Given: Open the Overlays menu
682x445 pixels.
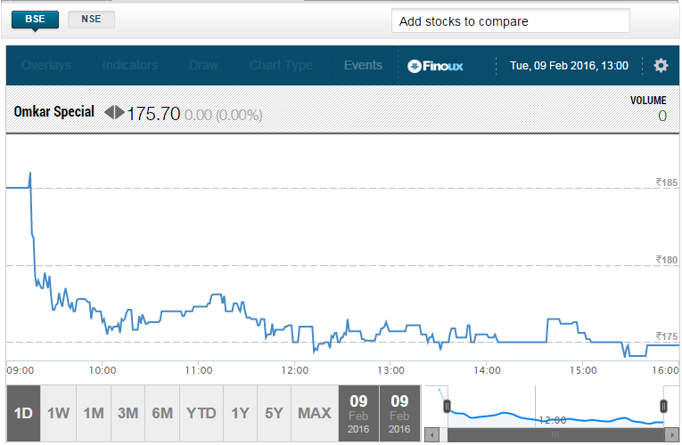Looking at the screenshot, I should click(45, 65).
